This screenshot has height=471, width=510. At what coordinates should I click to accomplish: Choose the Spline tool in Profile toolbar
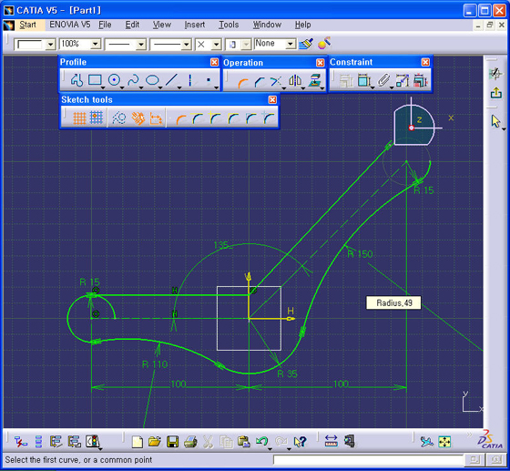[133, 79]
